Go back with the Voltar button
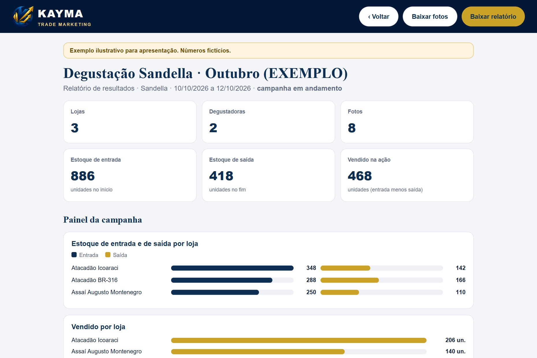Viewport: 537px width, 358px height. coord(378,16)
